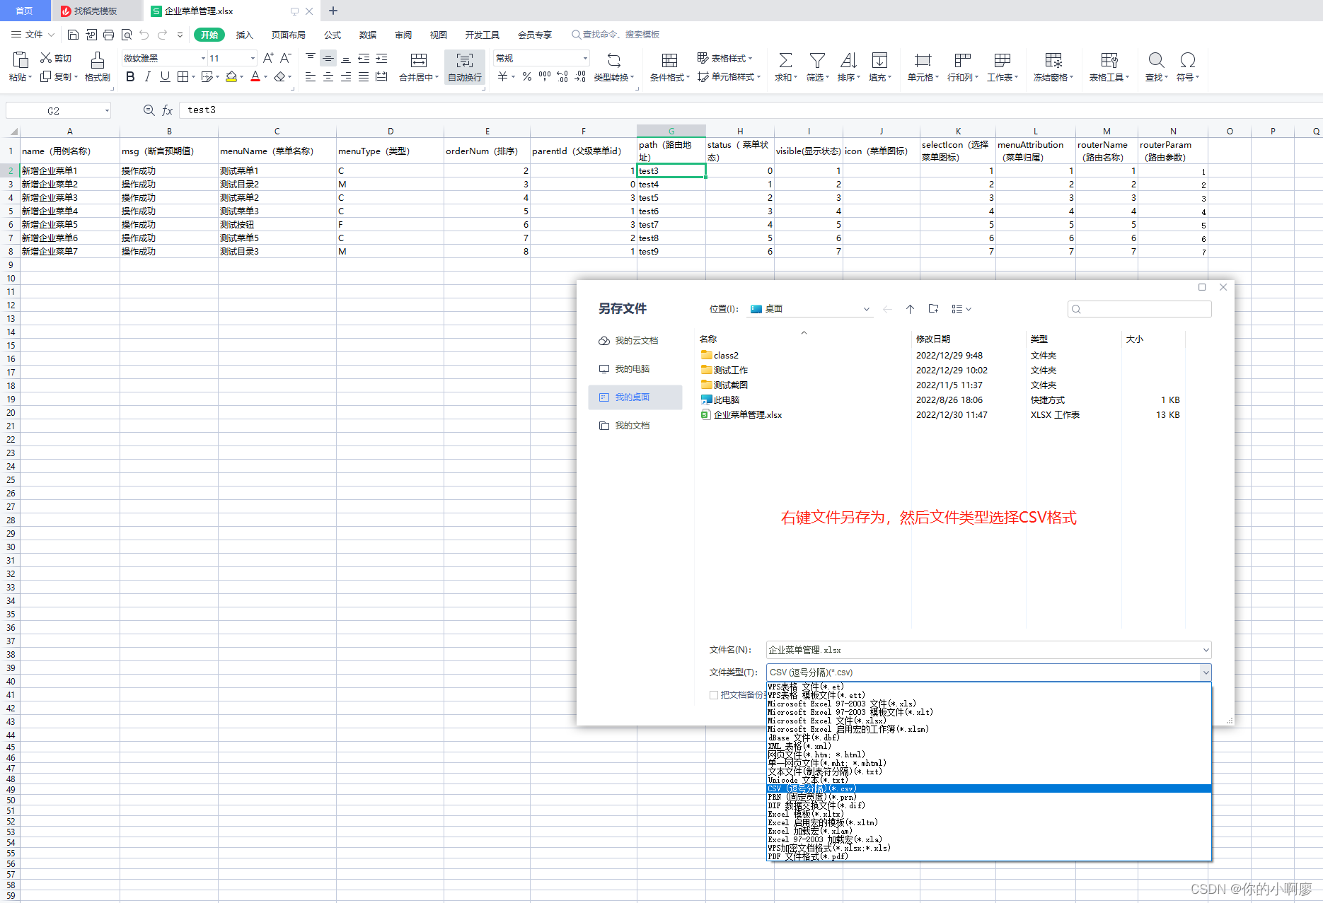
Task: Click the Cut scissors icon
Action: click(x=46, y=58)
